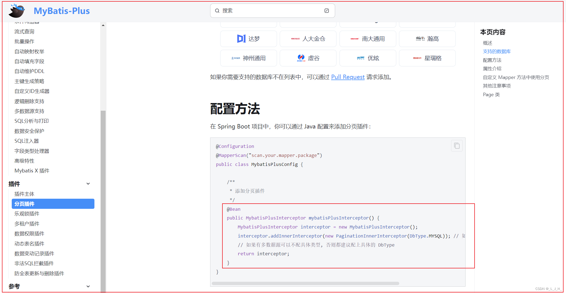Jump to 支持的数据库 in page contents

coord(497,52)
